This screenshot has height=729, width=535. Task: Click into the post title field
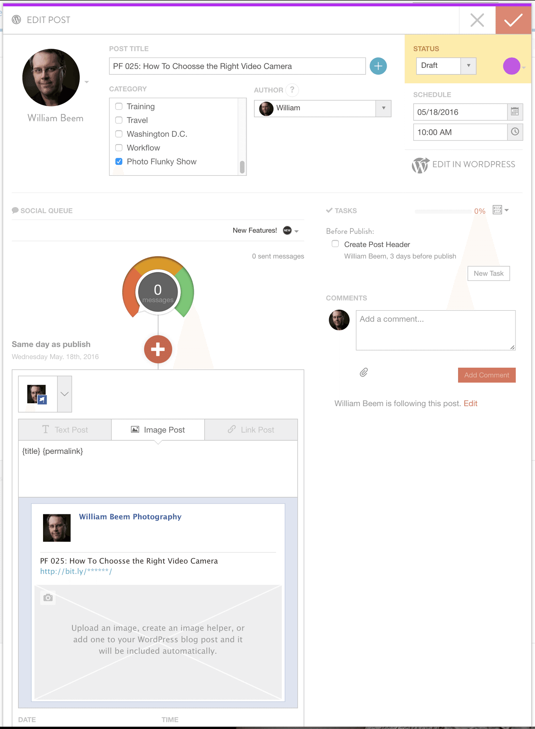[237, 66]
